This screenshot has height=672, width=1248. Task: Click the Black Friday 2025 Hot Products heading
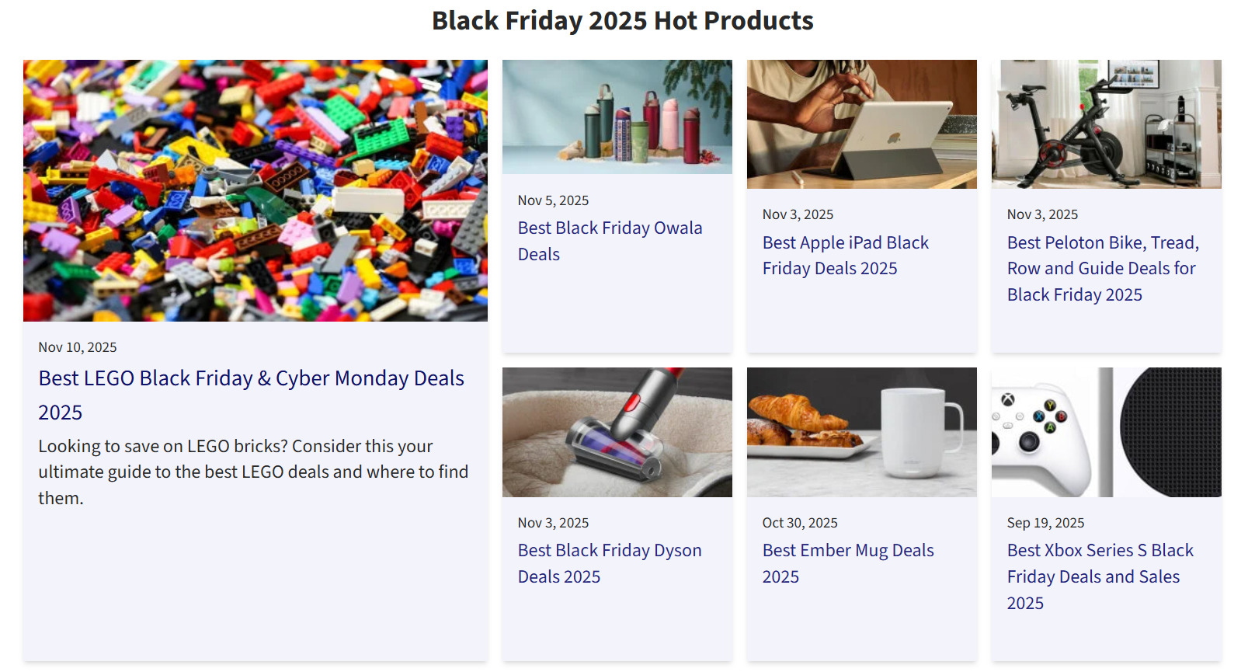(622, 20)
